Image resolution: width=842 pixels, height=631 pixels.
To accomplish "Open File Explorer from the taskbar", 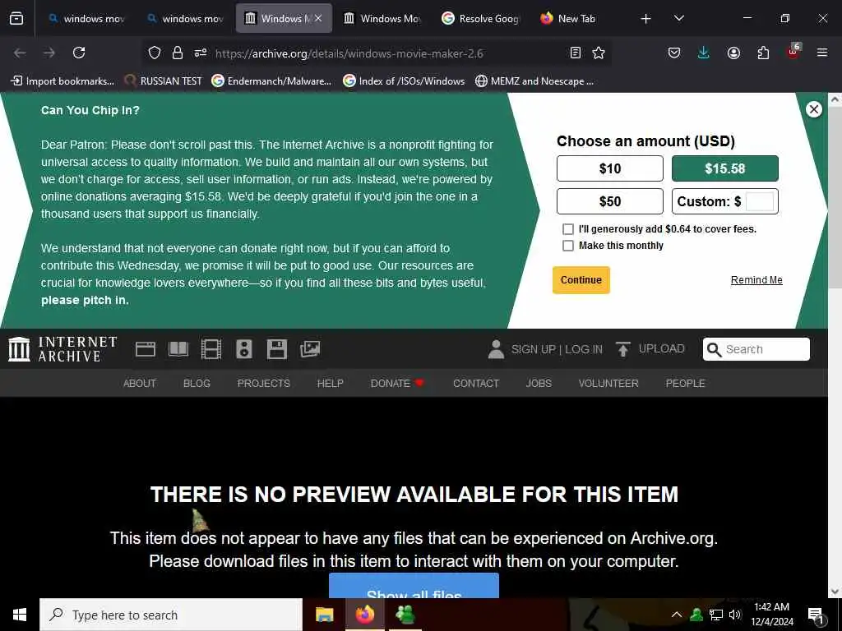I will [x=324, y=615].
